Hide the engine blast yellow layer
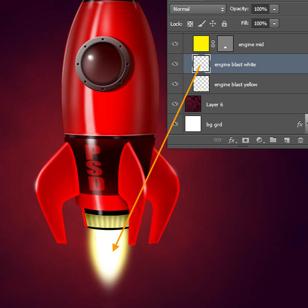 175,84
